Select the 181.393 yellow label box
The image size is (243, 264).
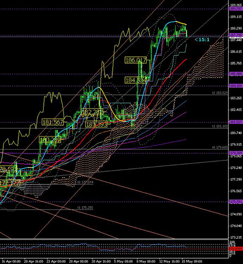96,124
